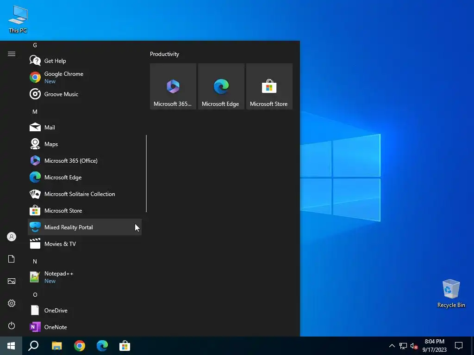This screenshot has height=355, width=474.
Task: Click the Productivity tile group title
Action: click(x=164, y=54)
